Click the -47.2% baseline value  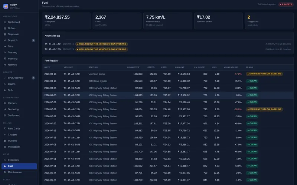[238, 74]
